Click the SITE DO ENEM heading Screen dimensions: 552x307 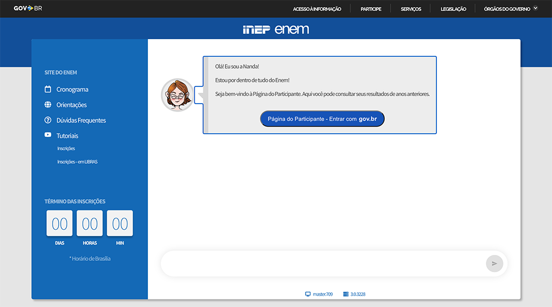(x=61, y=72)
